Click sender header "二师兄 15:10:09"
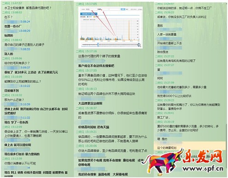228x178 pixels. [12, 77]
